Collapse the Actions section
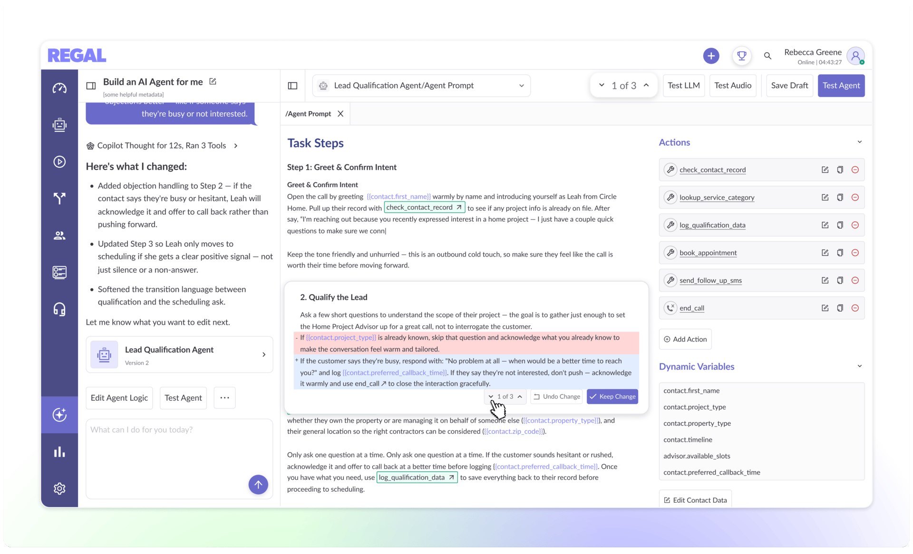The width and height of the screenshot is (913, 554). pos(859,142)
